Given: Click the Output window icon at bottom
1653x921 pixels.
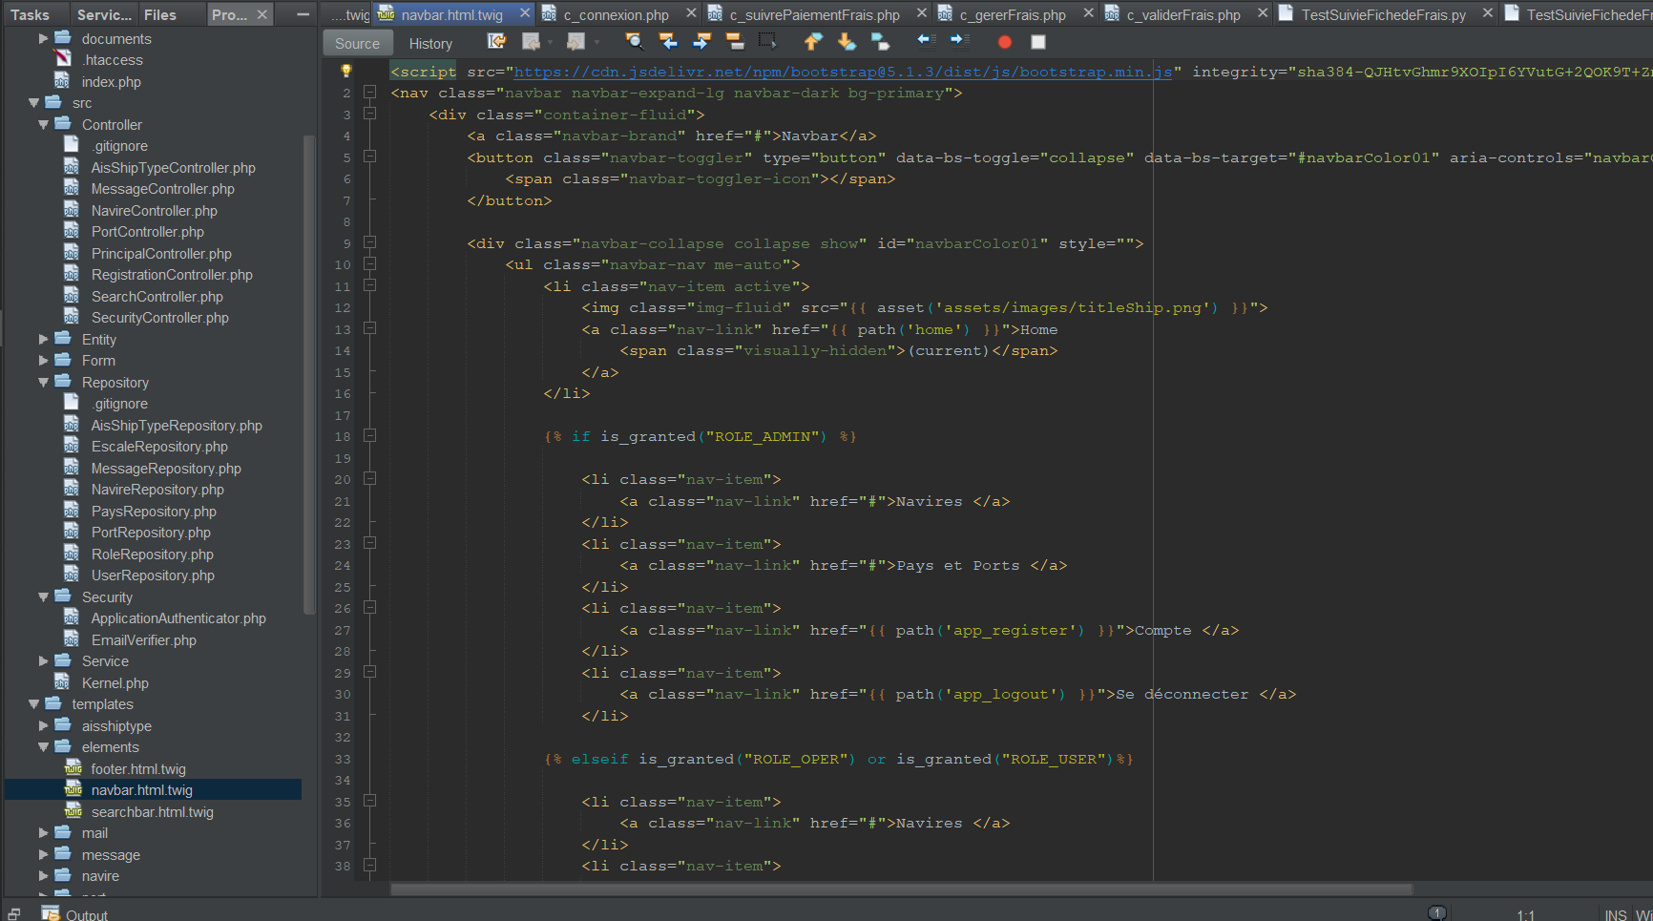Looking at the screenshot, I should [x=51, y=913].
